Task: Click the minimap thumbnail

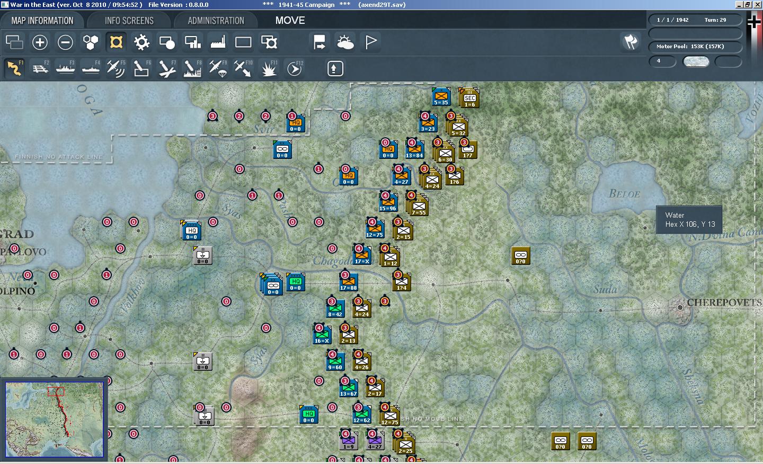Action: (x=55, y=420)
